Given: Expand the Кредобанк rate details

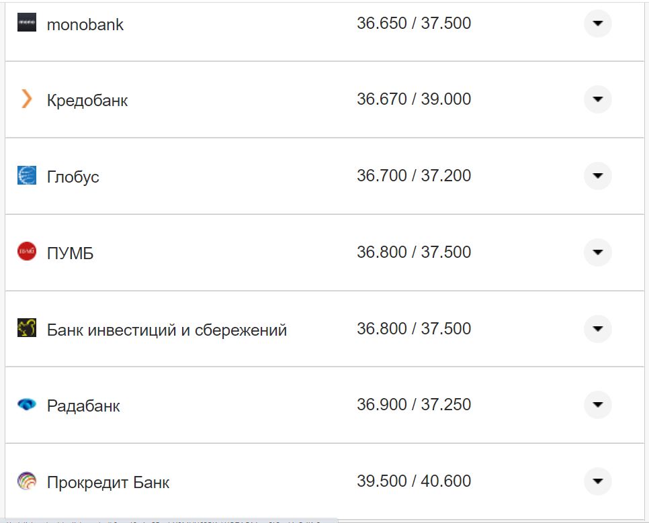Looking at the screenshot, I should pos(597,99).
